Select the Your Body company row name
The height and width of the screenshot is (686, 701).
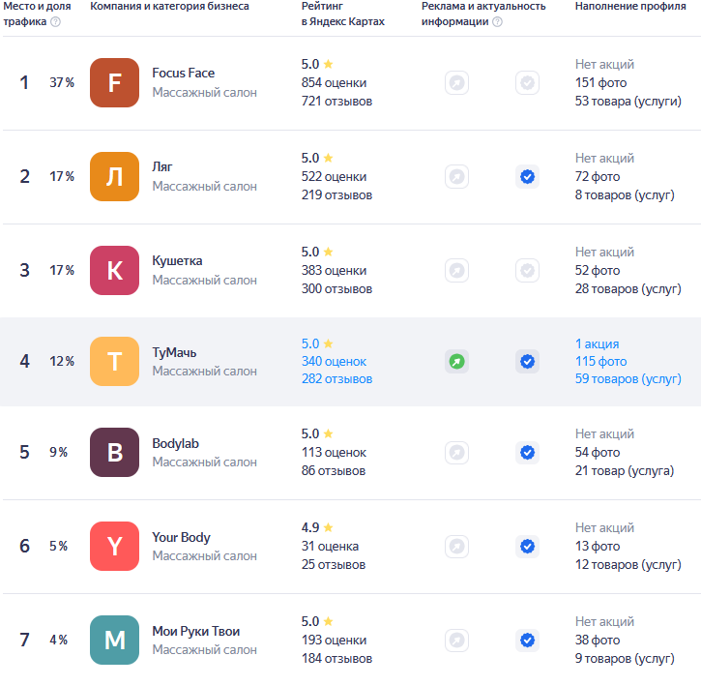(181, 537)
